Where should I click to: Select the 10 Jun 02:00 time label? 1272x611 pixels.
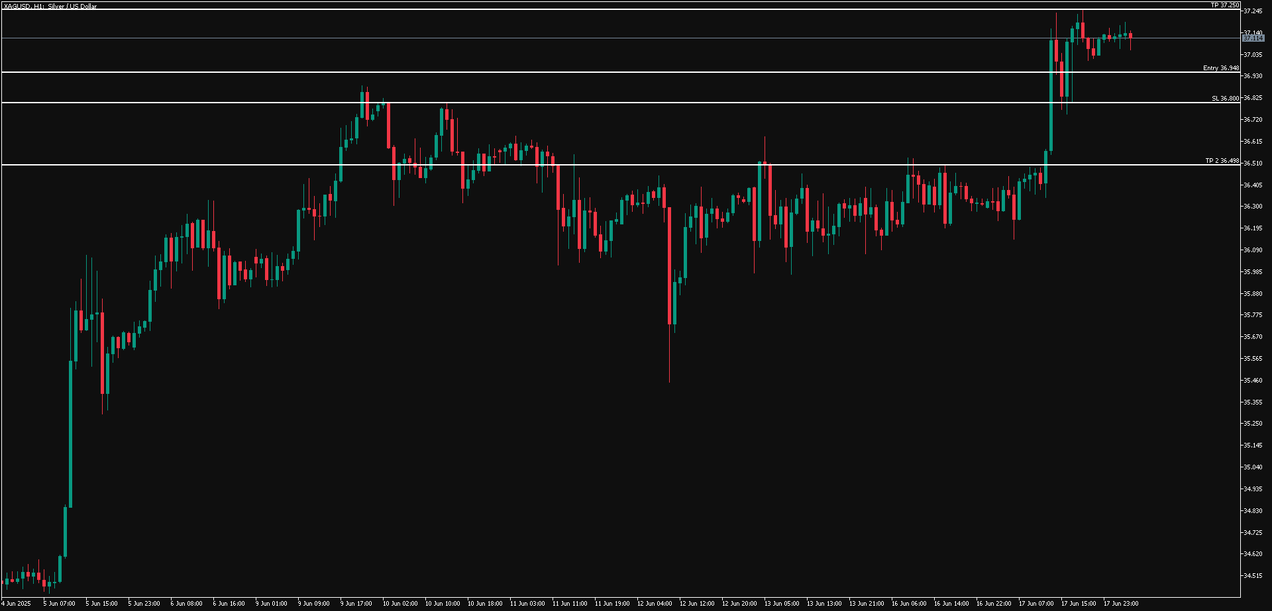400,604
